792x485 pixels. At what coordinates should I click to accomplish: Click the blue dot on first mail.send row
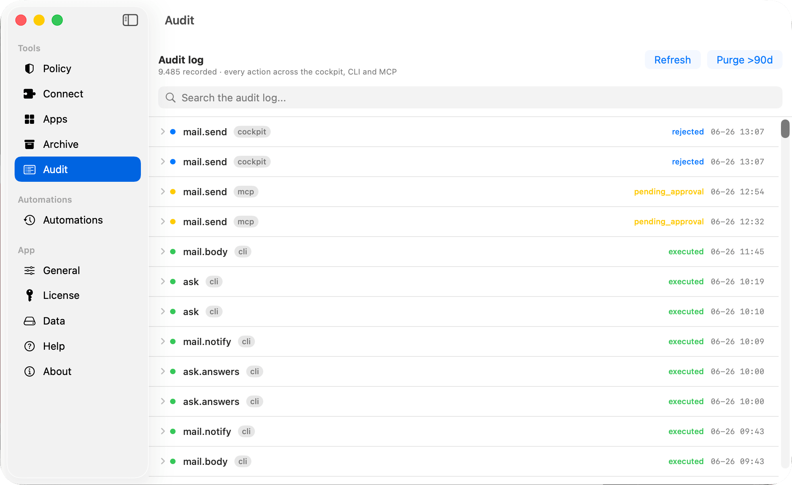[173, 132]
